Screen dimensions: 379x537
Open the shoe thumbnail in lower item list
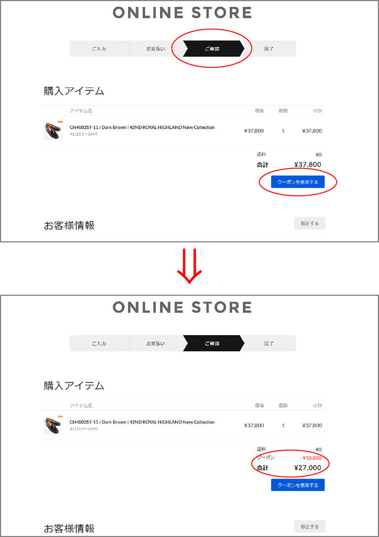pos(54,425)
